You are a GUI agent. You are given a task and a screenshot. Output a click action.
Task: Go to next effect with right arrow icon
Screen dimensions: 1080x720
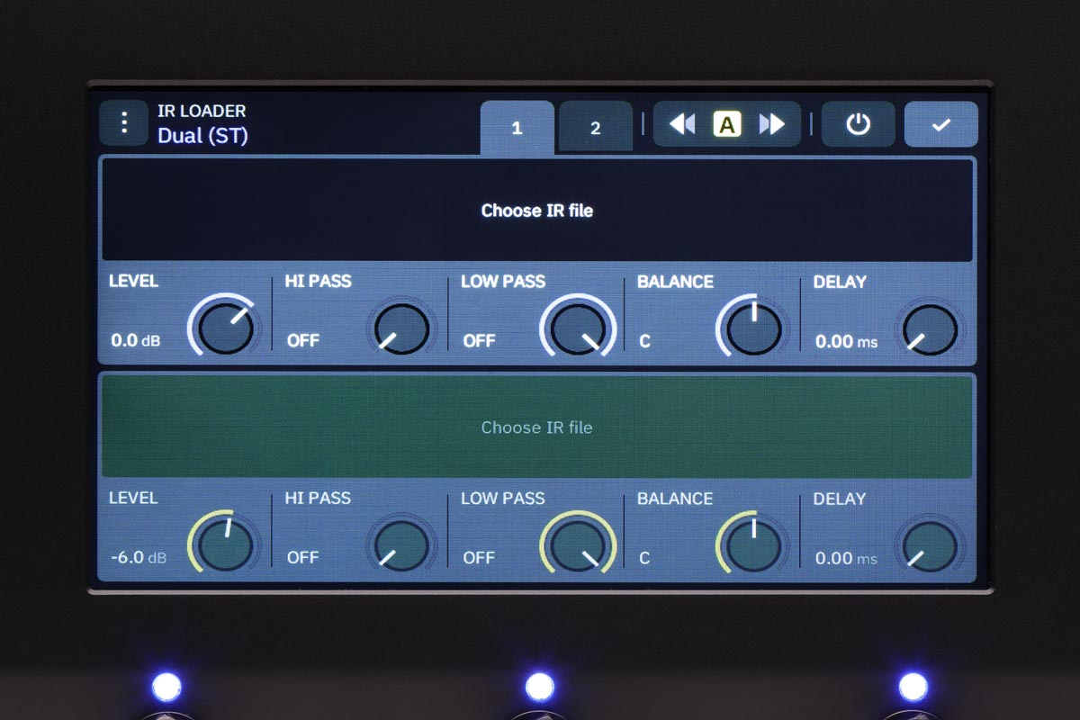(772, 124)
